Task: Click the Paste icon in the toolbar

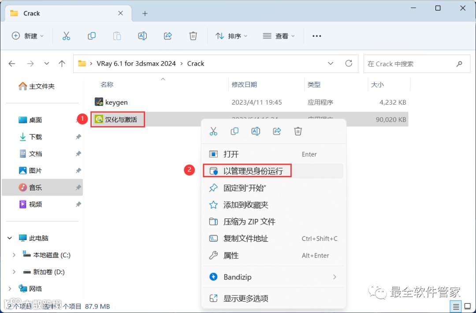Action: (117, 36)
